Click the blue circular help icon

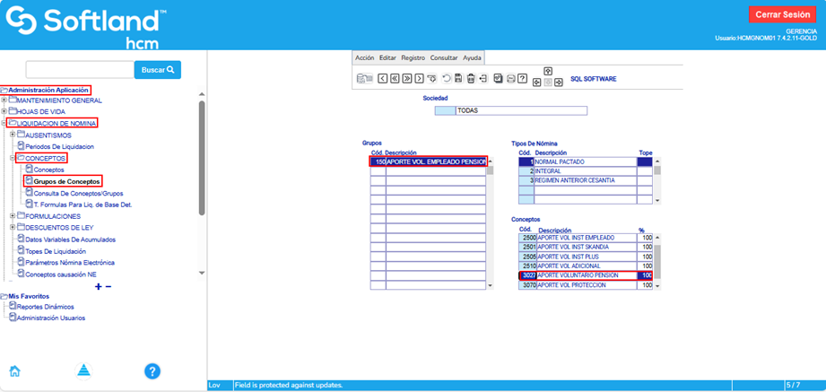click(x=152, y=370)
